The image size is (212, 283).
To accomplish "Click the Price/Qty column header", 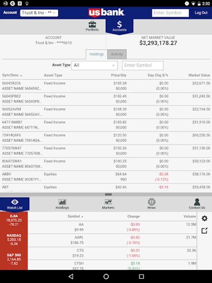I will tap(119, 75).
